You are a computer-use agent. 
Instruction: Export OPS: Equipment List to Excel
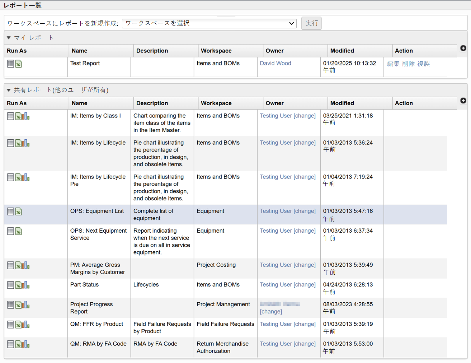(19, 211)
